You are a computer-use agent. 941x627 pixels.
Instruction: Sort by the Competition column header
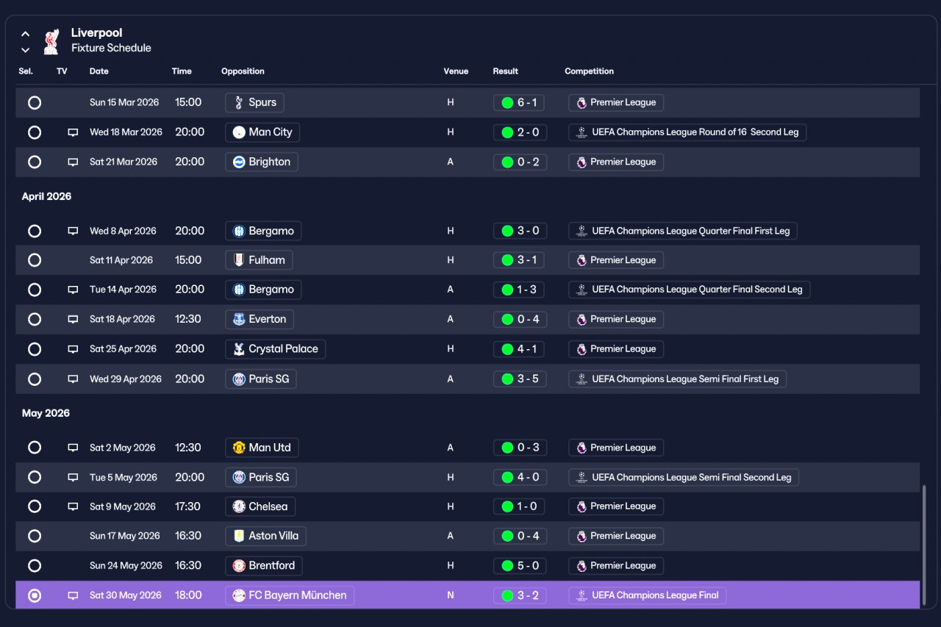pos(590,71)
